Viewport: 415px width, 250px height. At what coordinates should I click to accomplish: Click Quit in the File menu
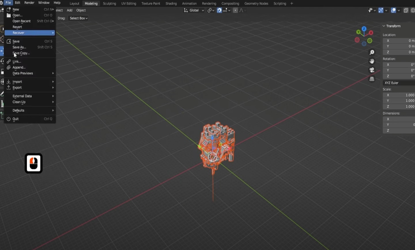(30, 119)
